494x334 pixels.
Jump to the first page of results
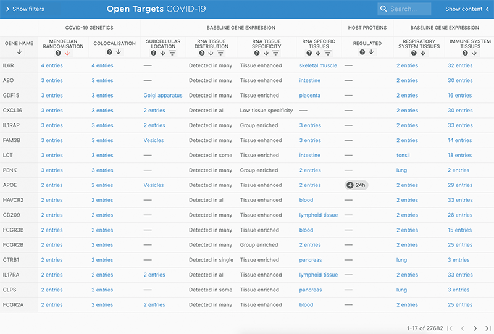coord(450,328)
